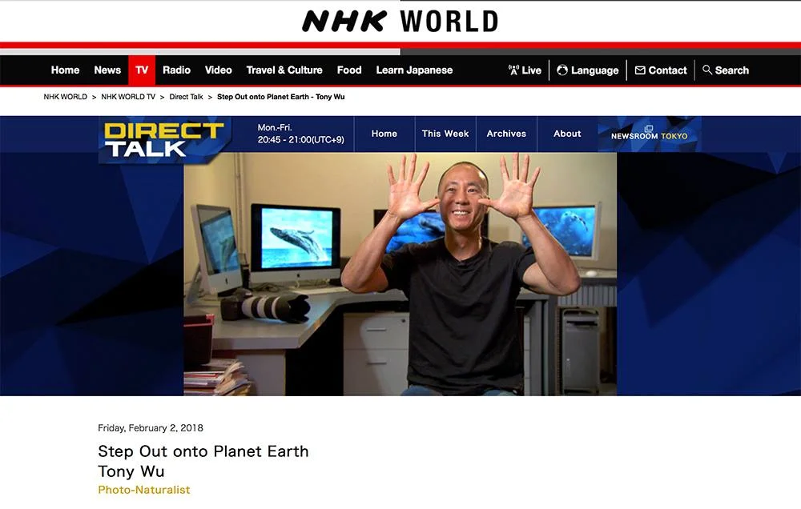
Task: Click the Search magnifier icon
Action: pos(707,70)
